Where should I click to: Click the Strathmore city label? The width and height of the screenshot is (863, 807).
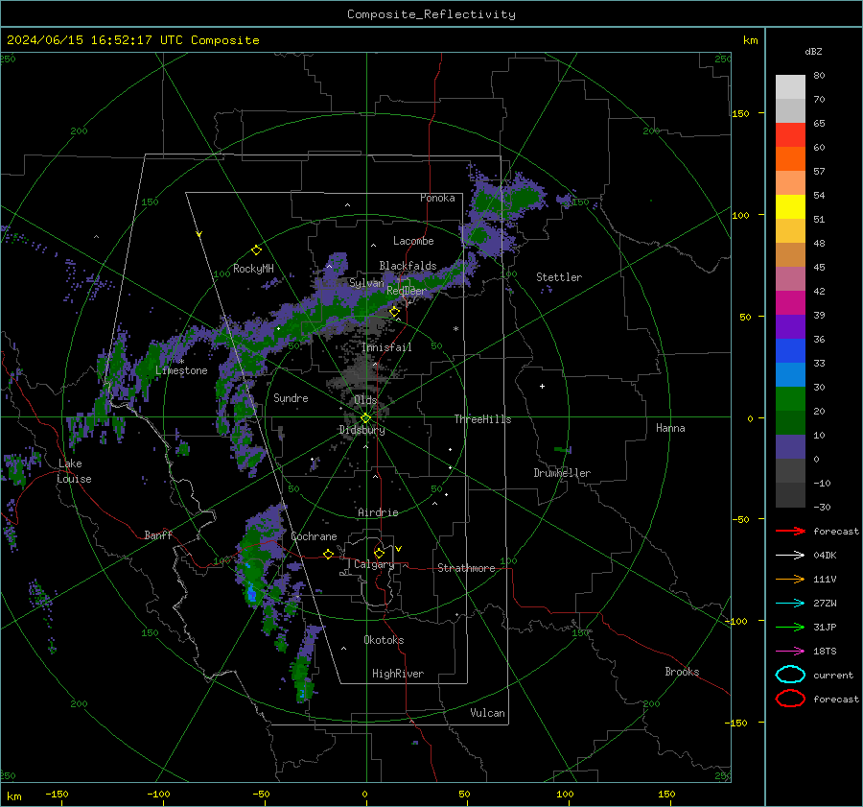(466, 568)
